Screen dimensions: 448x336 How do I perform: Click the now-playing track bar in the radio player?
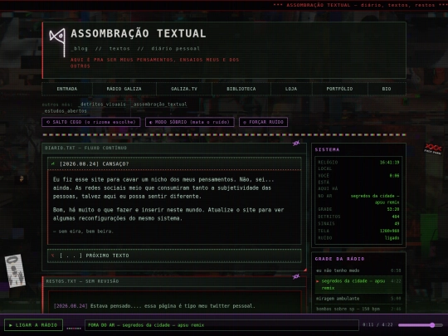point(222,325)
